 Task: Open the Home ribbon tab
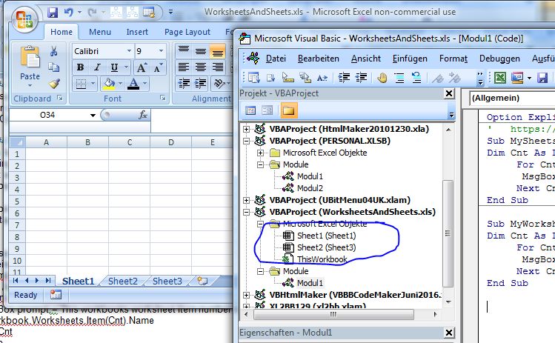tap(62, 32)
